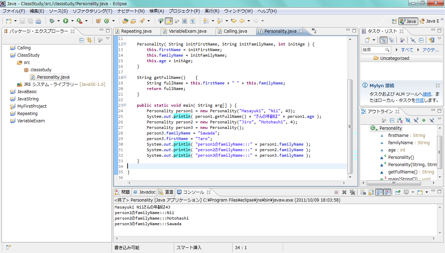This screenshot has height=253, width=445.
Task: Click the New Java Class icon
Action: click(x=107, y=21)
